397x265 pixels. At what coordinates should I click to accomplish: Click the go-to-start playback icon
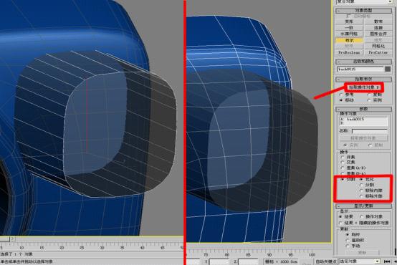[x=387, y=261]
